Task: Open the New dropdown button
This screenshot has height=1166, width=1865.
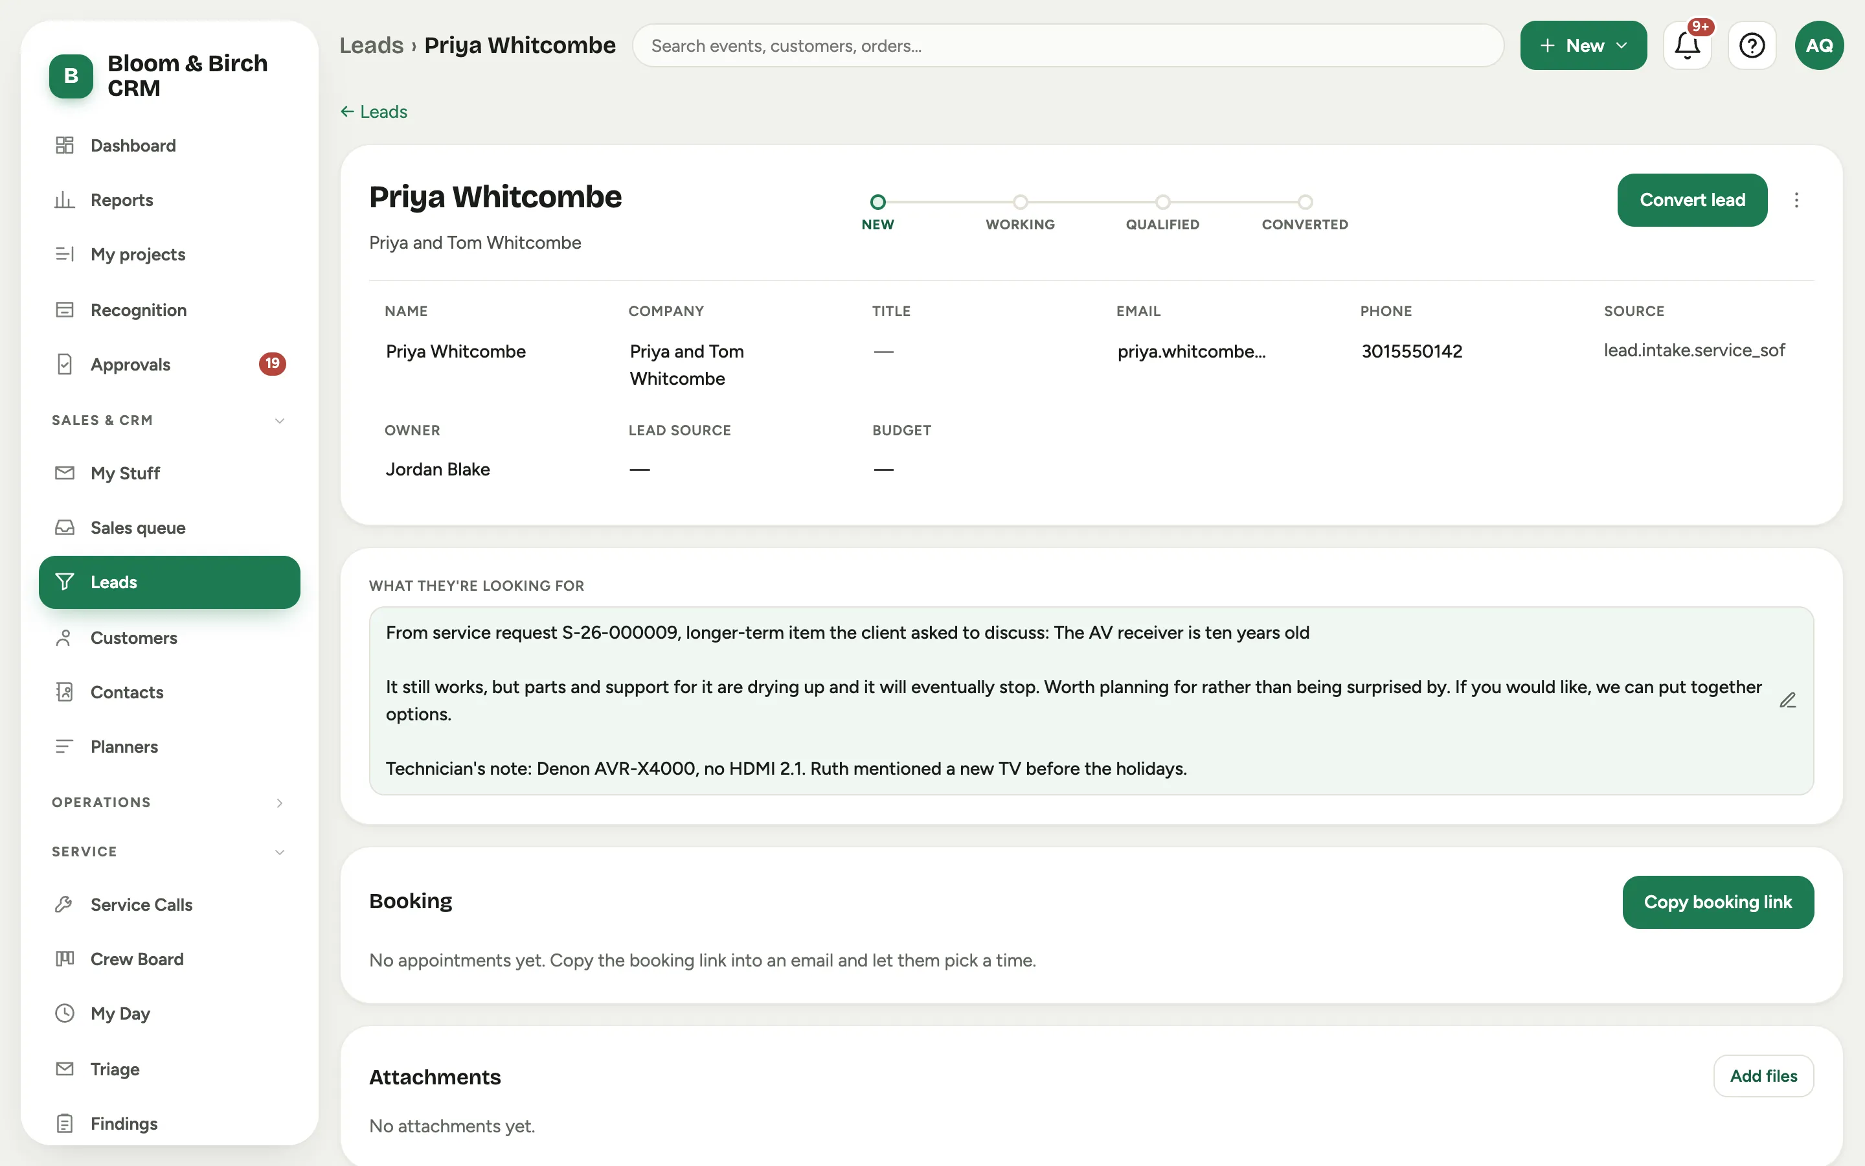Action: click(x=1583, y=45)
